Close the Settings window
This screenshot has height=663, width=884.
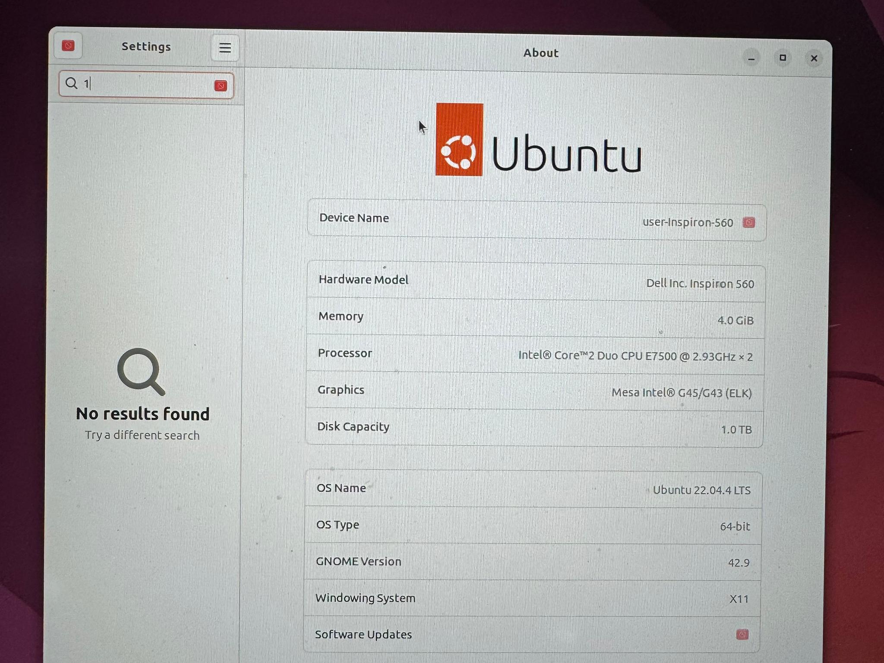[814, 58]
